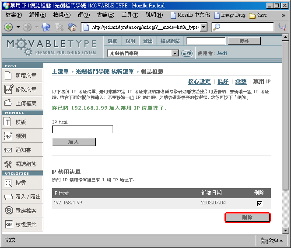Open 模版 (templates) sidebar icon
The image size is (291, 248).
7,122
